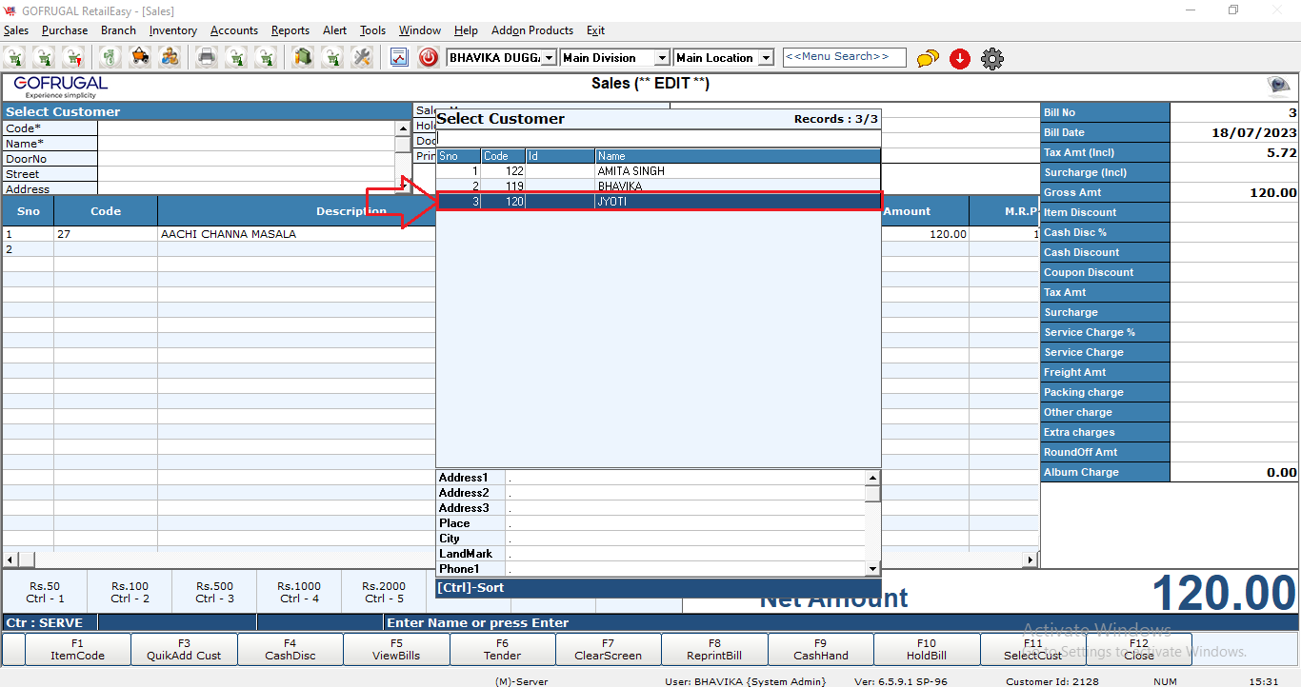Expand the BHAVIKA DUGGA user dropdown
This screenshot has width=1301, height=687.
(x=549, y=58)
